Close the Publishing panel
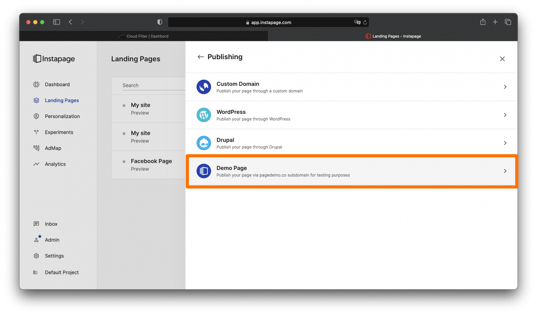This screenshot has height=315, width=537. (x=502, y=59)
